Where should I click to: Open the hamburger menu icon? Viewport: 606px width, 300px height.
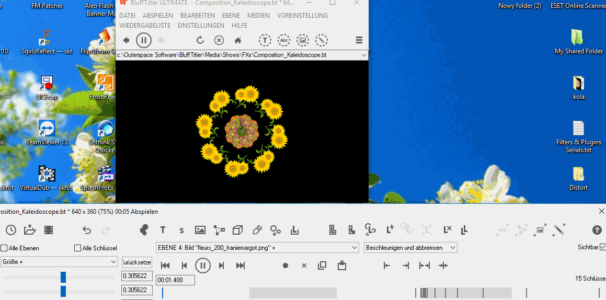pos(359,40)
